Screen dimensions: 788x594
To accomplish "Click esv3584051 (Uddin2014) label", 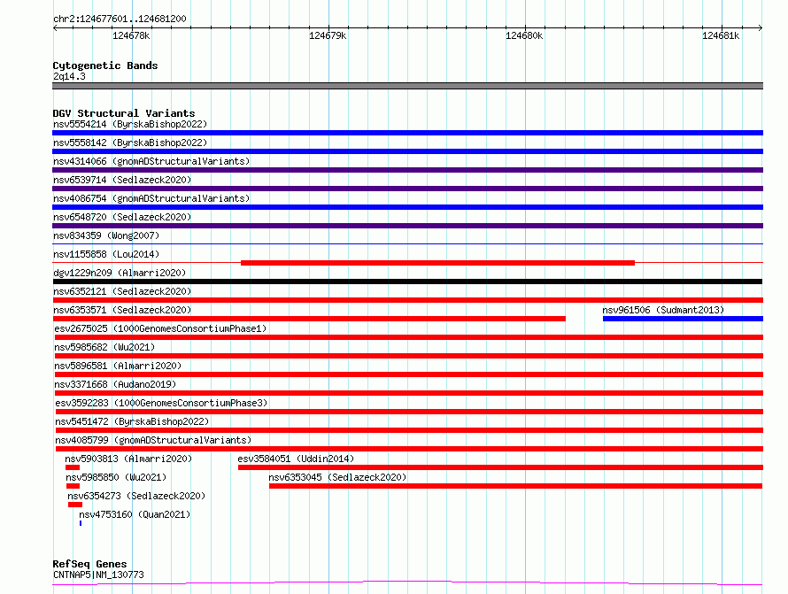I will click(x=296, y=459).
